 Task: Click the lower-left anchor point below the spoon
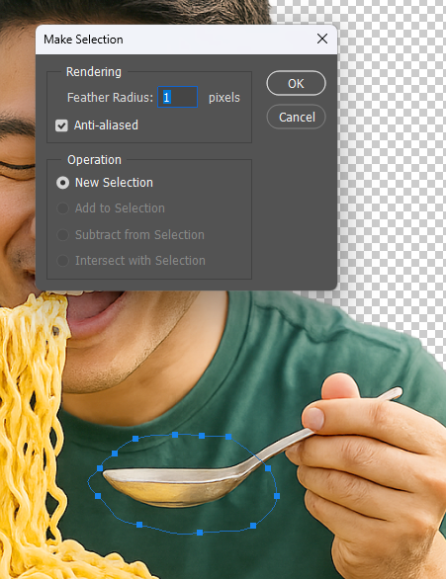[x=139, y=525]
